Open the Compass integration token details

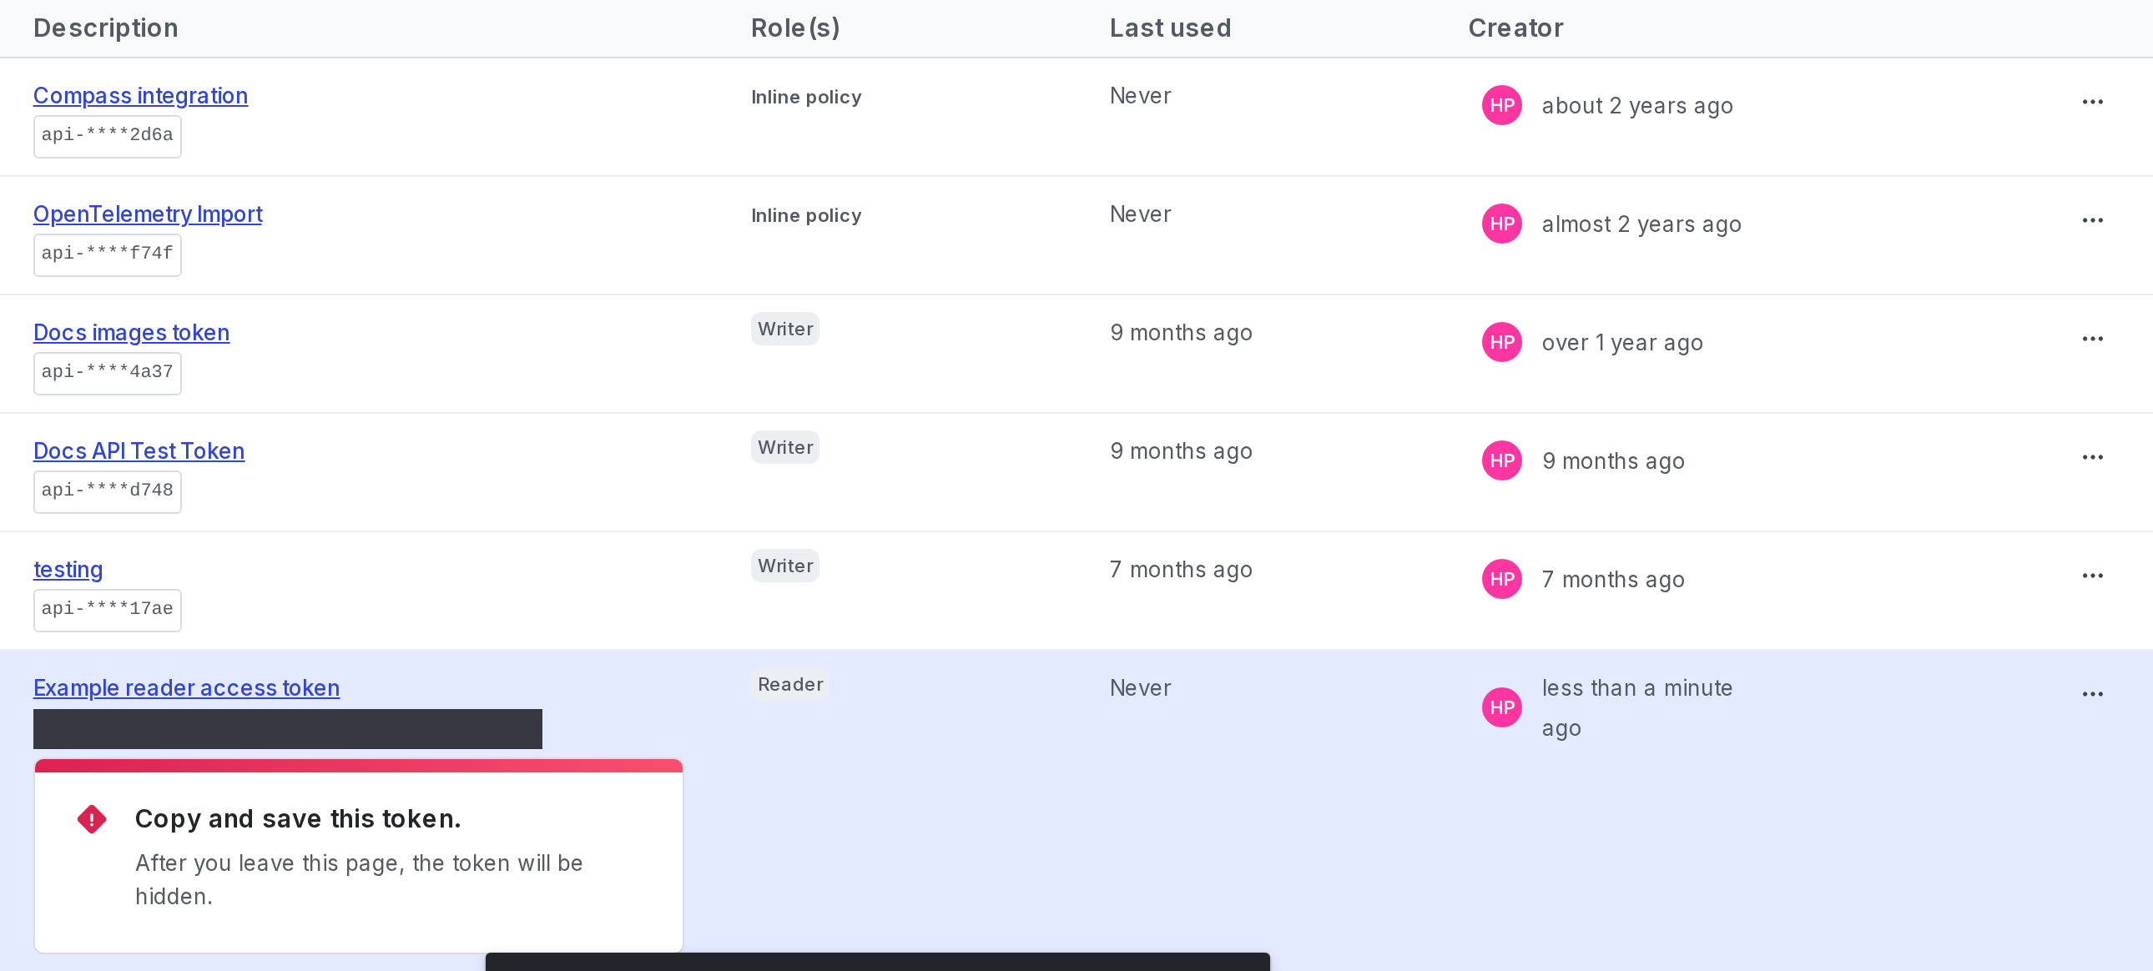tap(139, 95)
